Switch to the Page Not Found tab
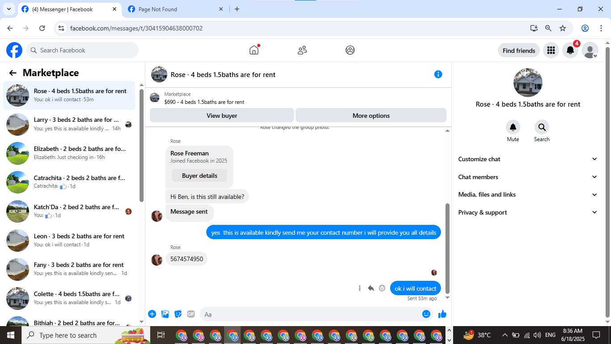 [x=175, y=9]
